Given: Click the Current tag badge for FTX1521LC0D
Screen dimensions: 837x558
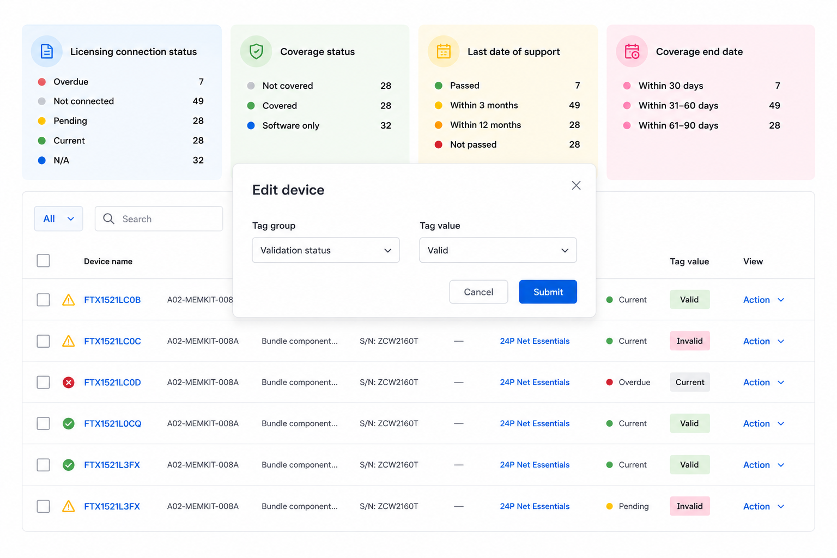Looking at the screenshot, I should [689, 383].
